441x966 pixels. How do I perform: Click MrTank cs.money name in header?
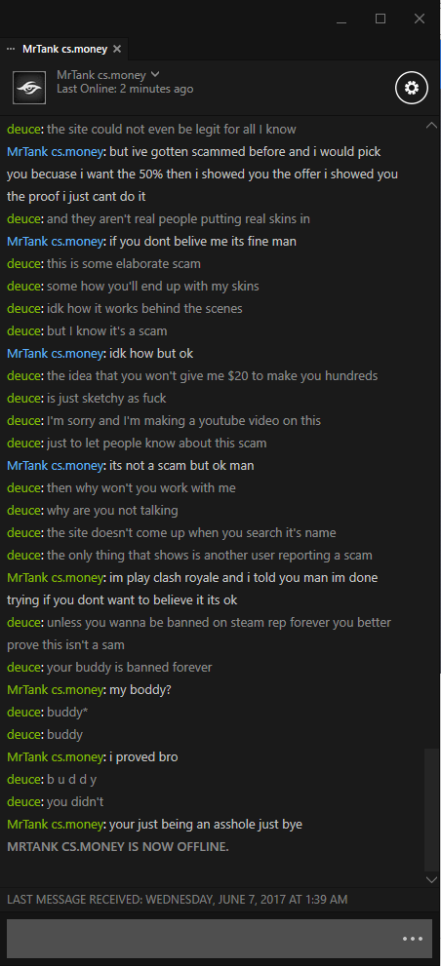[101, 75]
